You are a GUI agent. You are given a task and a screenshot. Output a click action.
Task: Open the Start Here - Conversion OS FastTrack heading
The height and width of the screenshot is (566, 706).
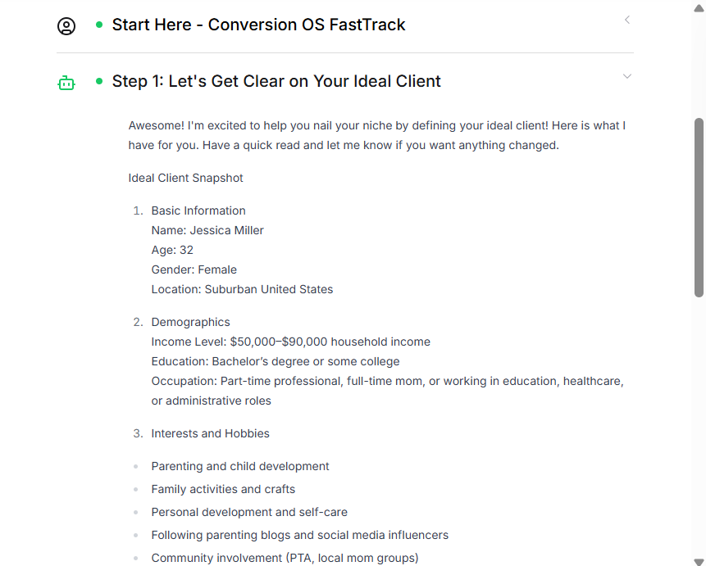tap(258, 25)
